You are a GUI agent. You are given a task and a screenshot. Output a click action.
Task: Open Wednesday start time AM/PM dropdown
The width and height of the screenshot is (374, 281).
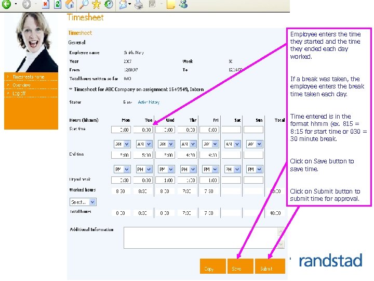[166, 144]
